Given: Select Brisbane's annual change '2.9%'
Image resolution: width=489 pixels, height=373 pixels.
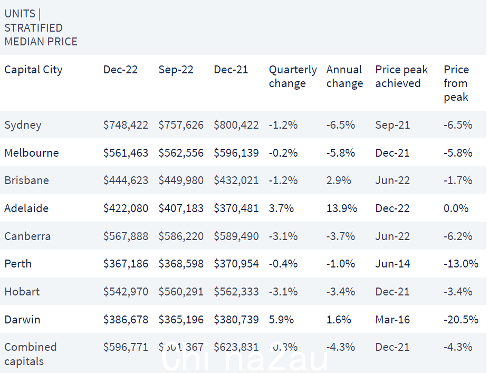Looking at the screenshot, I should pos(339,180).
